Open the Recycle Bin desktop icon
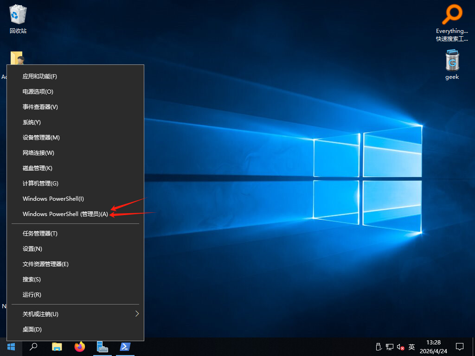The width and height of the screenshot is (475, 356). tap(18, 19)
